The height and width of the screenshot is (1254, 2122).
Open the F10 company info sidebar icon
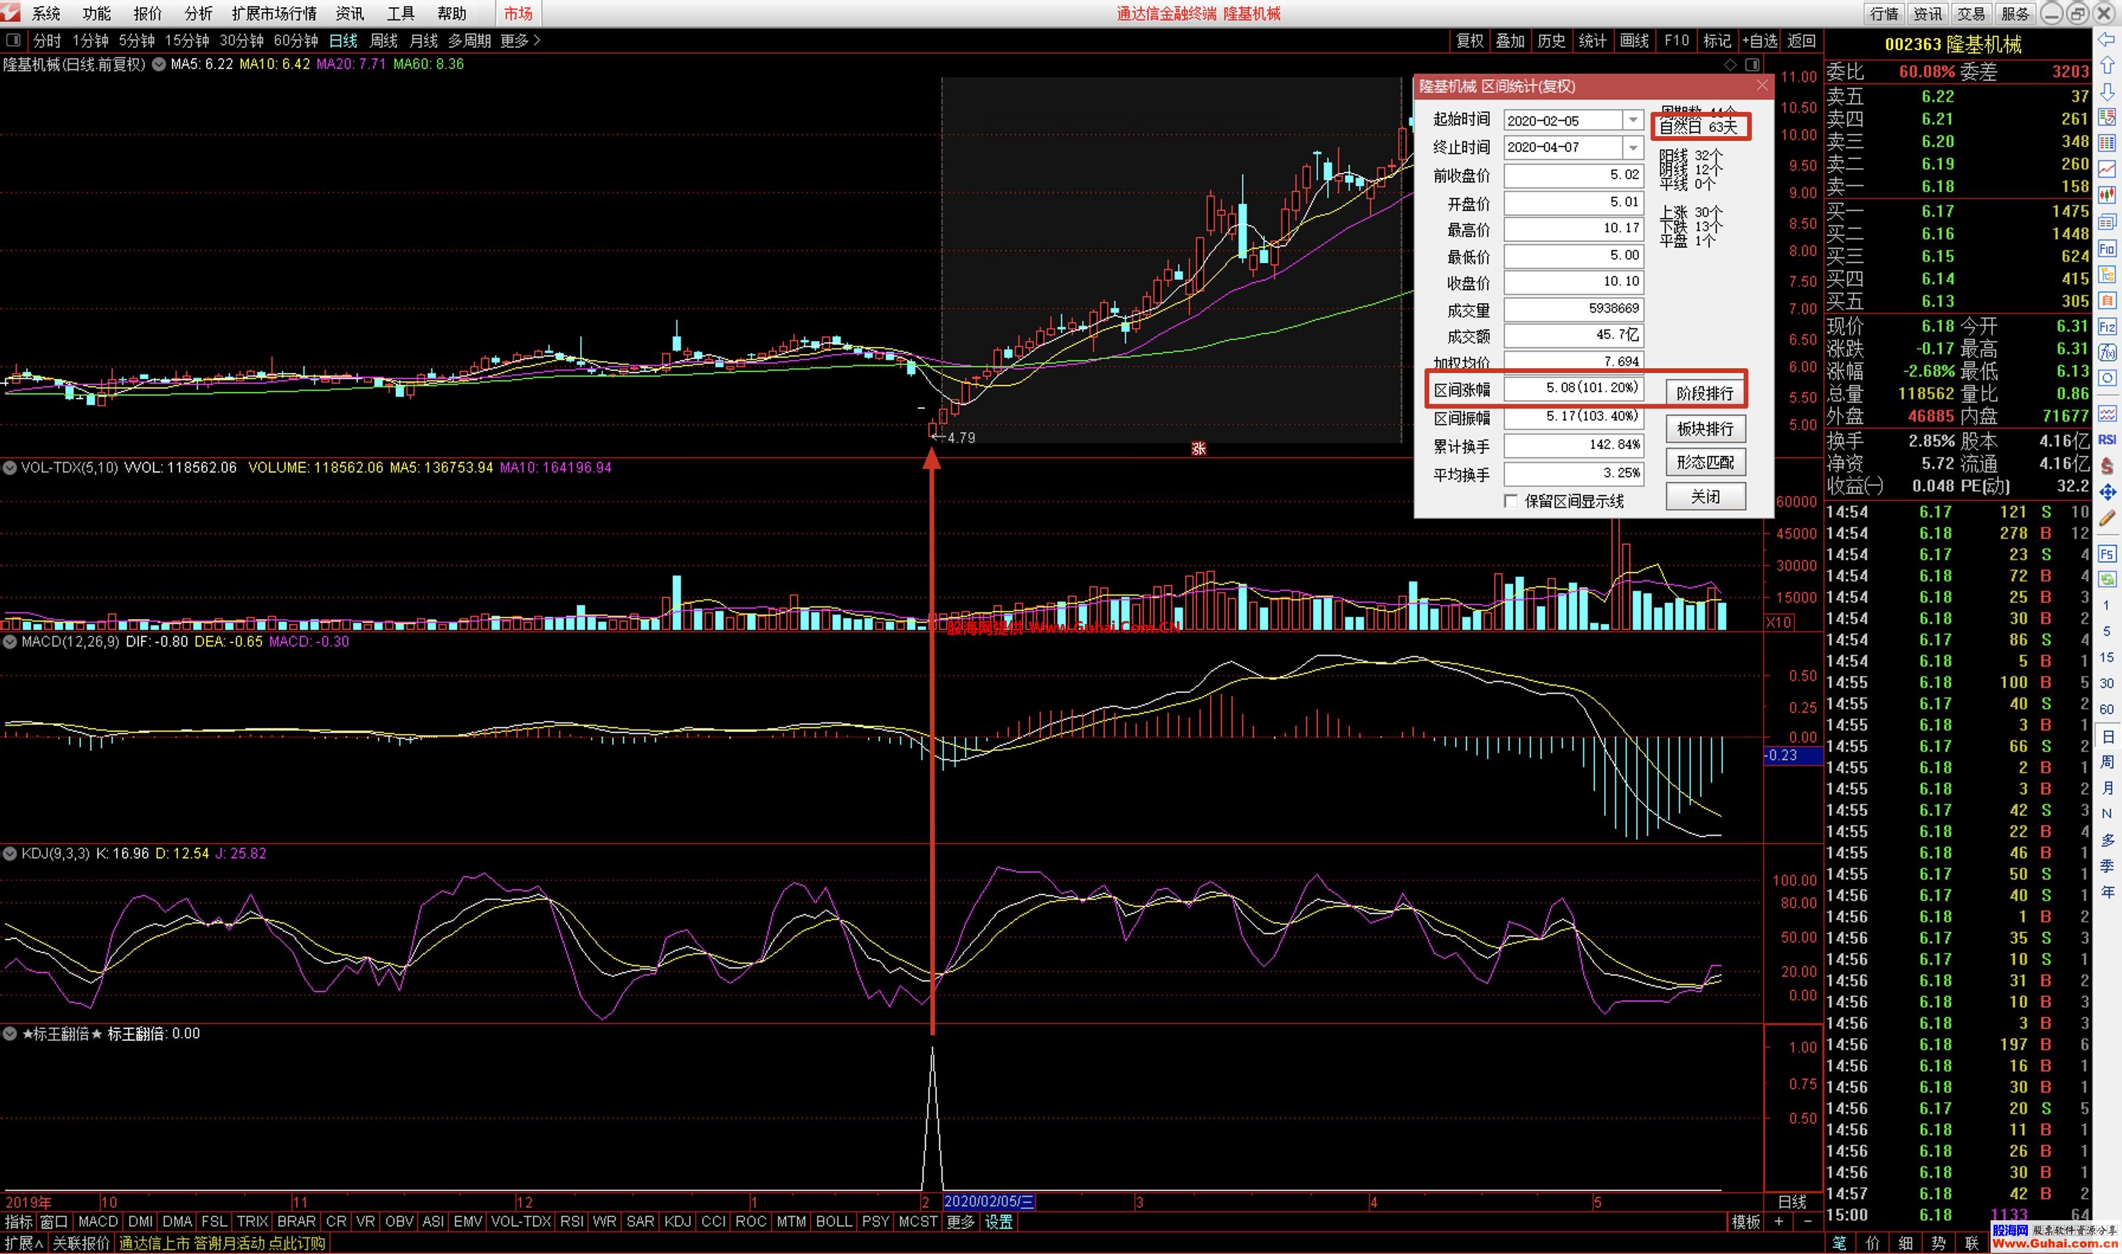click(2107, 249)
